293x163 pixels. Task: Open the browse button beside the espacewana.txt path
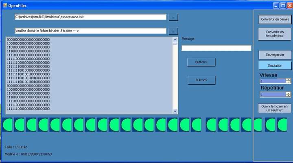point(173,17)
